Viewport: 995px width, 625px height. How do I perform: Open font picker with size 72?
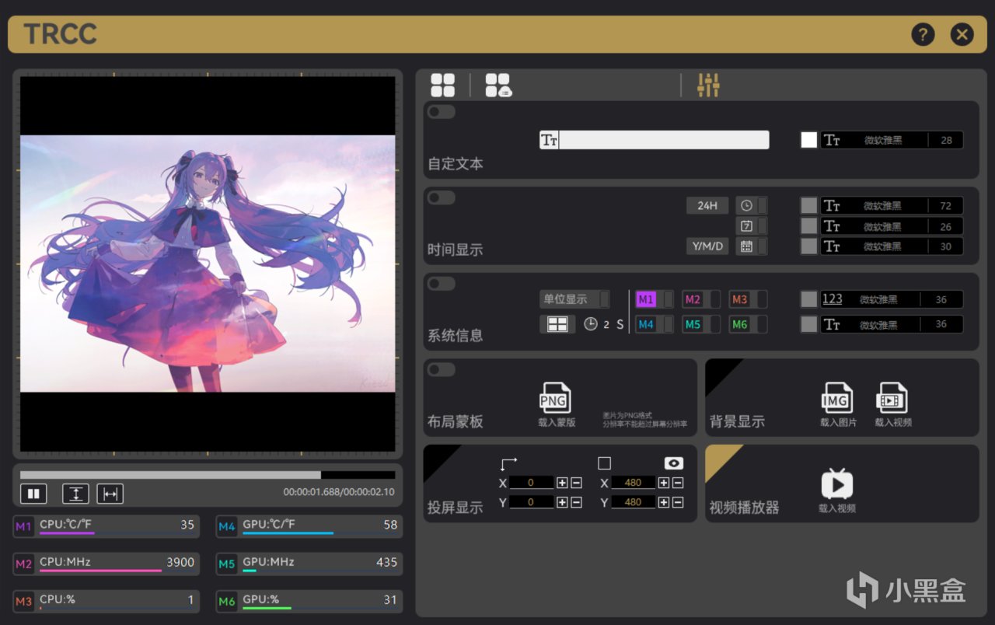(892, 205)
